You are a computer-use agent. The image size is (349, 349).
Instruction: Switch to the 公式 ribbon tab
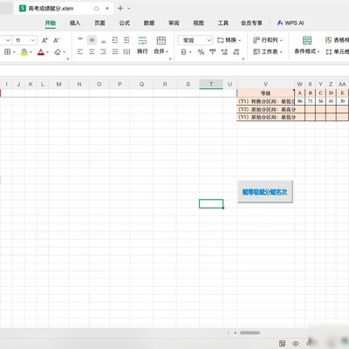124,23
